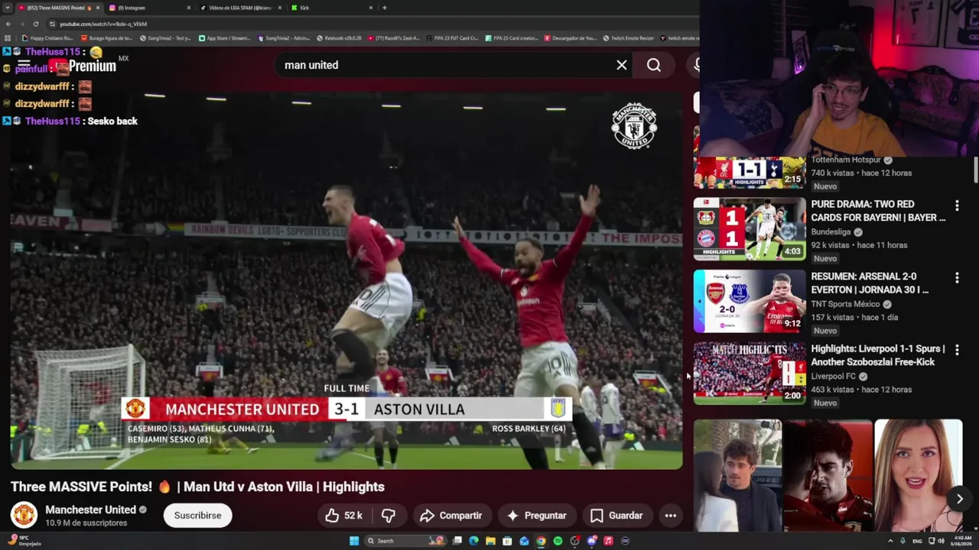
Task: Open the Tottenham 1-1 highlights thumbnail
Action: coord(750,173)
